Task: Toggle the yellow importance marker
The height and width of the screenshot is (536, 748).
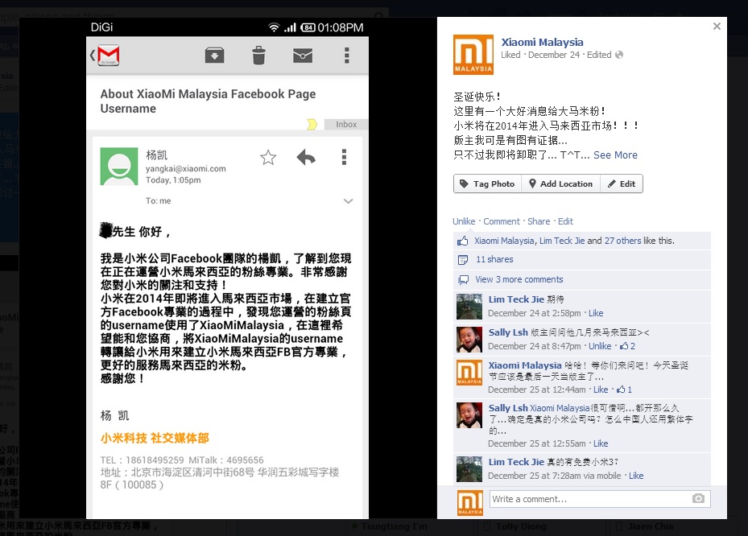Action: point(312,125)
